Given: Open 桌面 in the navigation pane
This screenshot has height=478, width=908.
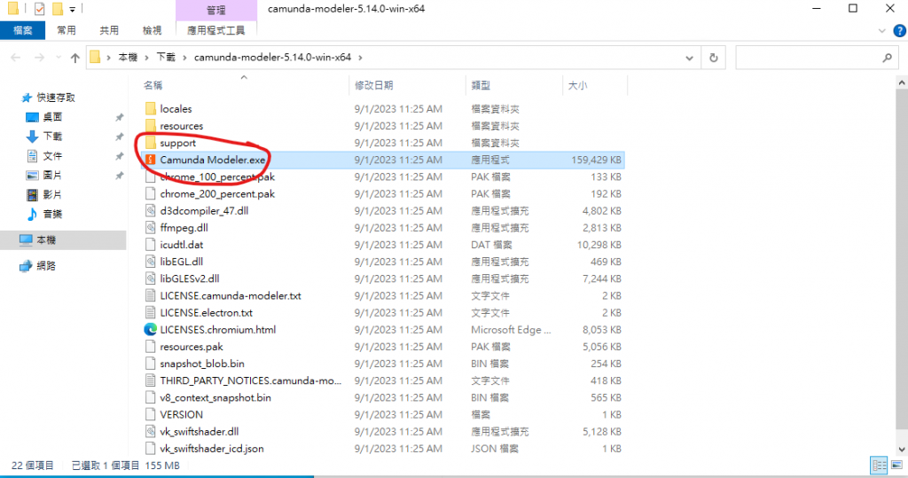Looking at the screenshot, I should point(52,117).
